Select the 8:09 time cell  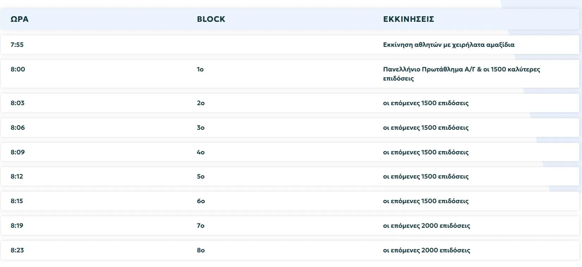click(18, 152)
